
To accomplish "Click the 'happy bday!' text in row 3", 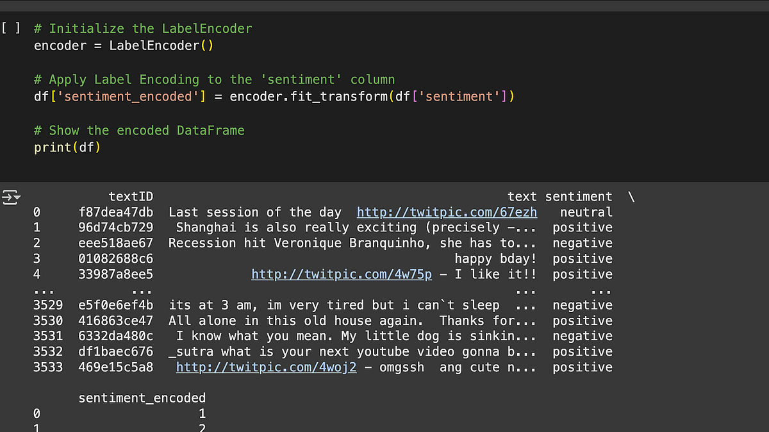I will point(495,259).
